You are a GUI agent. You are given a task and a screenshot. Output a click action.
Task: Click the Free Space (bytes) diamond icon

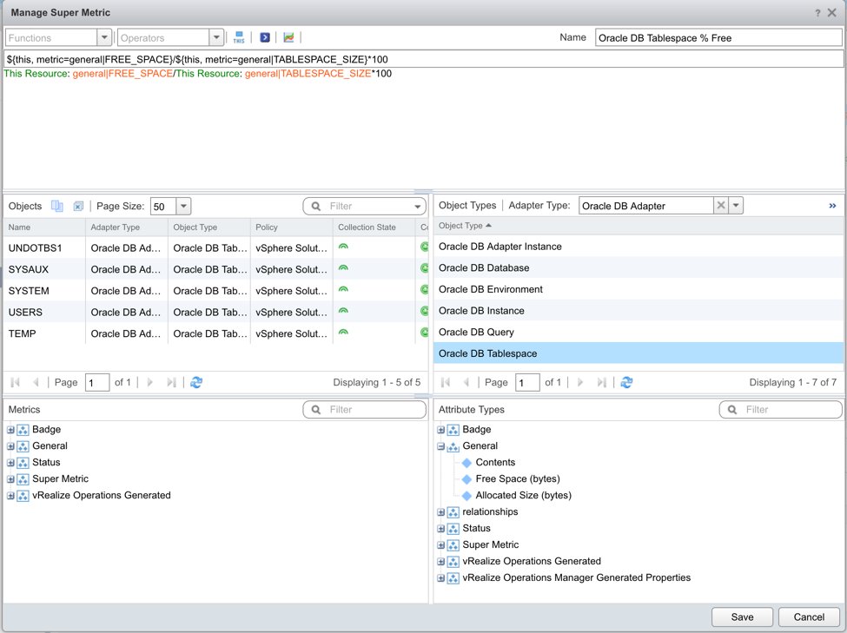[467, 479]
